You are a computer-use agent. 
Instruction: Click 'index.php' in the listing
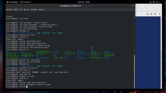pyautogui.click(x=58, y=58)
